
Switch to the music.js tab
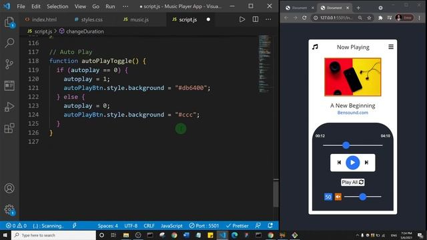(x=136, y=19)
